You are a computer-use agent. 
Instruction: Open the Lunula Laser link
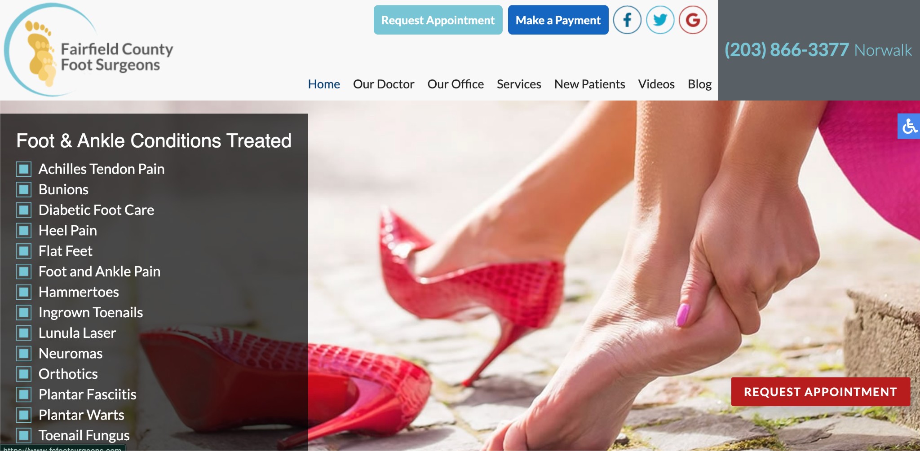[77, 333]
